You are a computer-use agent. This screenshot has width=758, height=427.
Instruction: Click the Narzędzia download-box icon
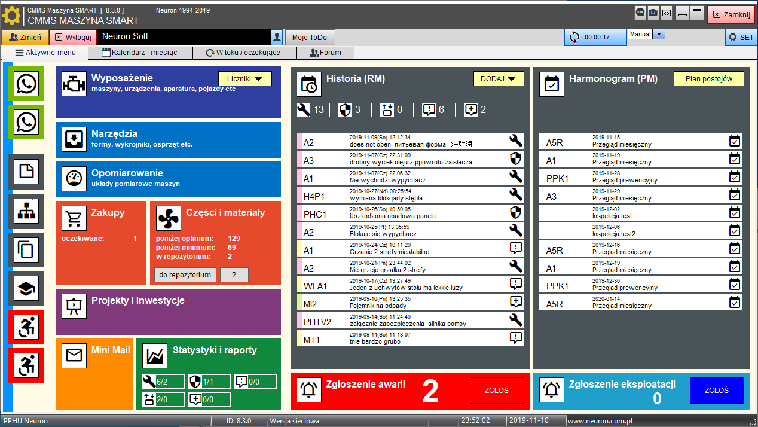pyautogui.click(x=74, y=139)
